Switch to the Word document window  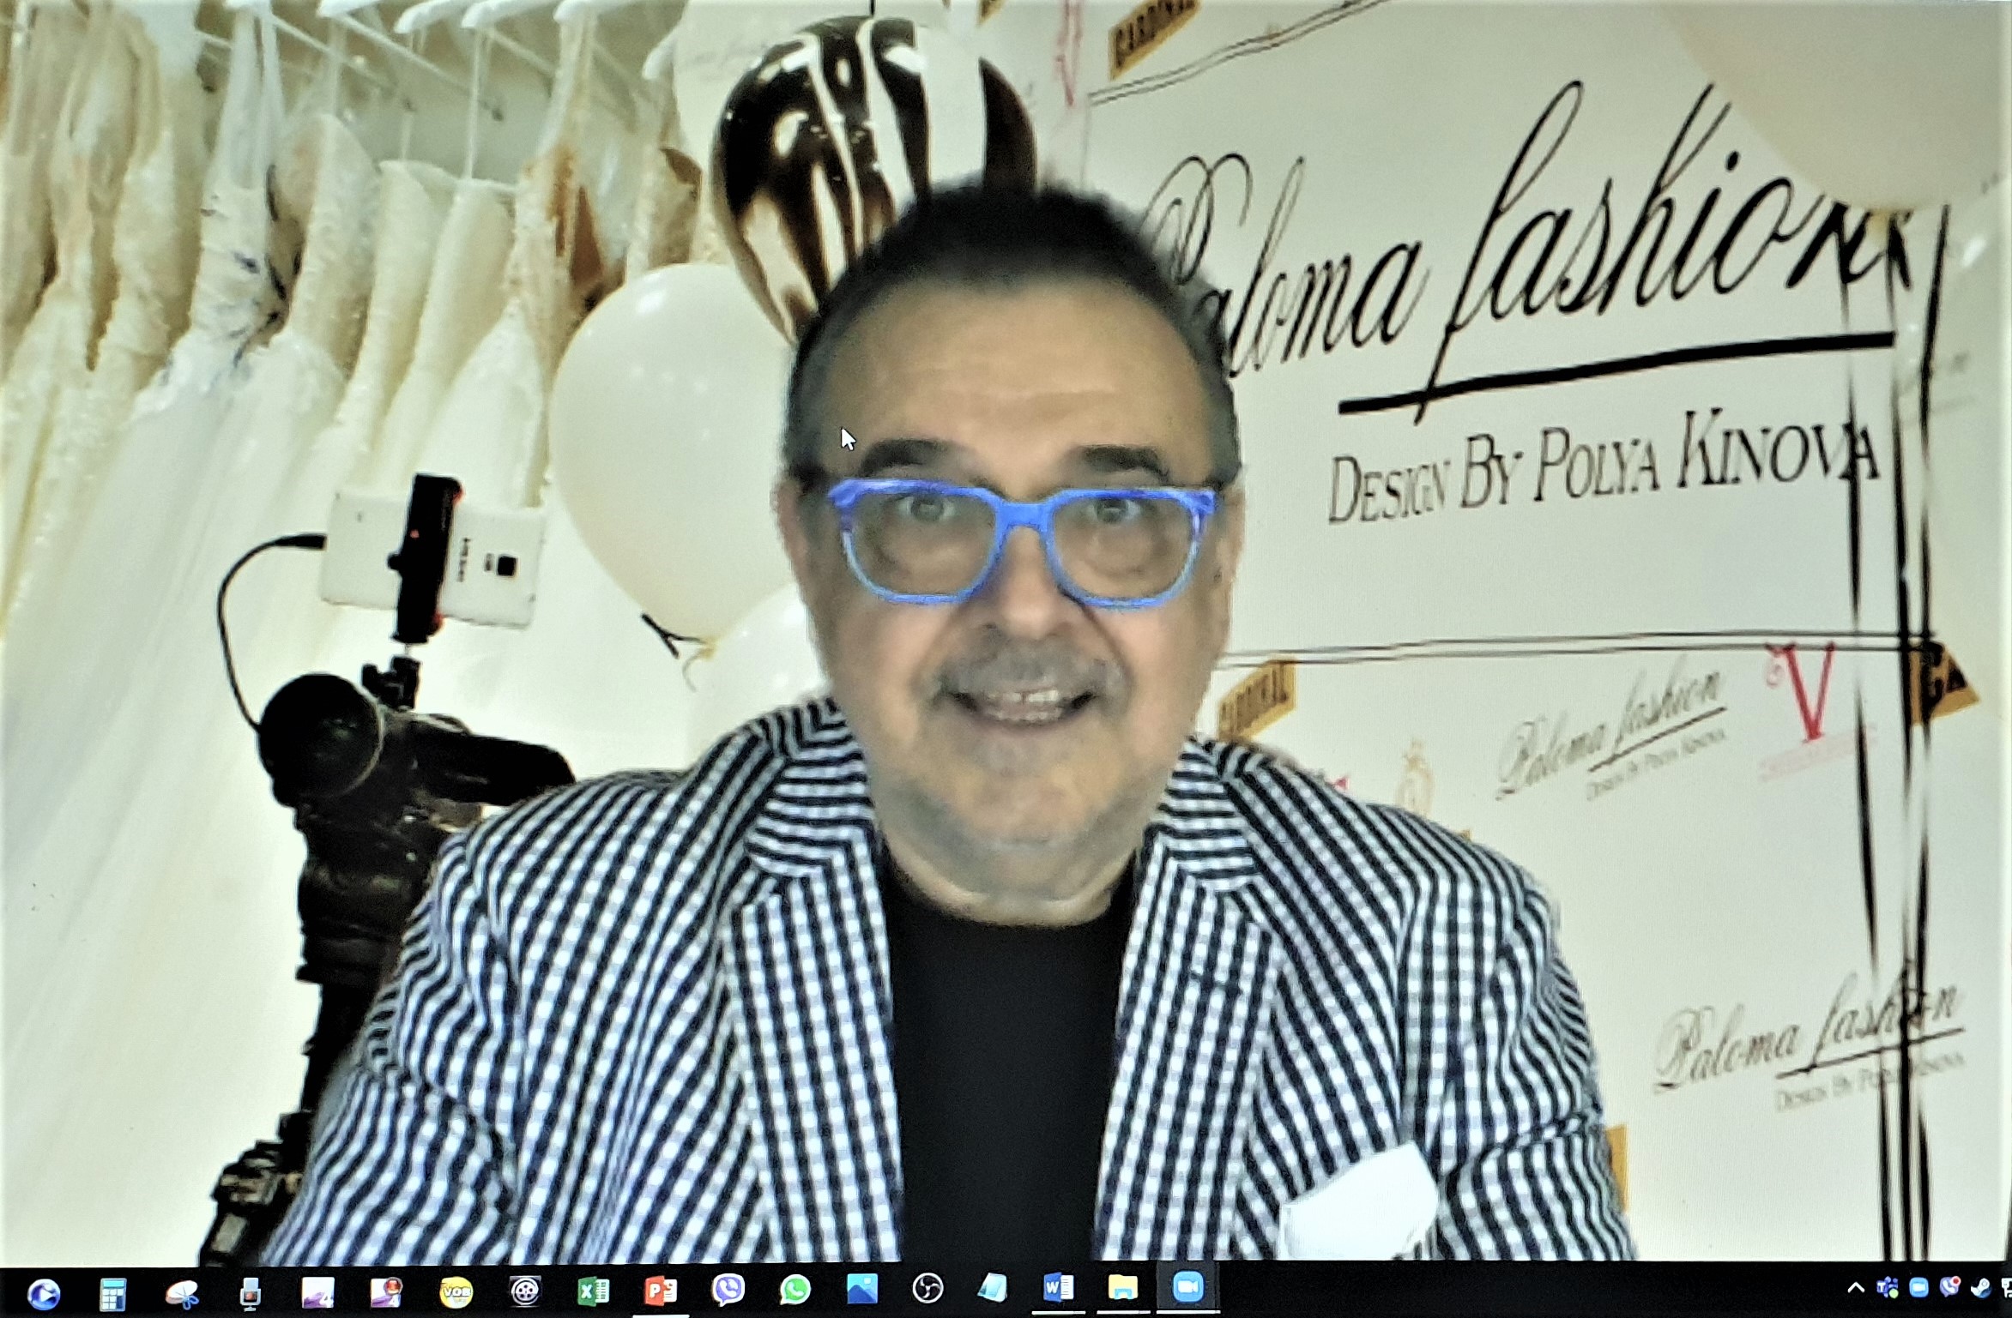1058,1287
